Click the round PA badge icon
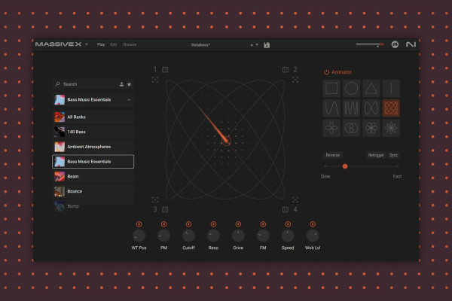452x301 pixels. 395,44
